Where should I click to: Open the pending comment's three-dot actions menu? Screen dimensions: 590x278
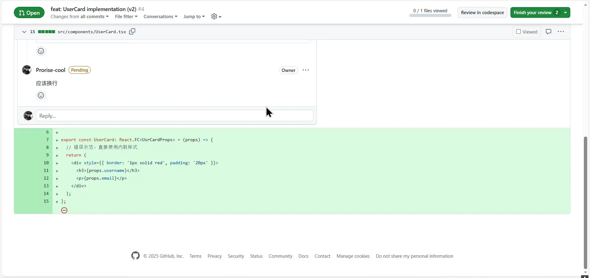tap(305, 70)
